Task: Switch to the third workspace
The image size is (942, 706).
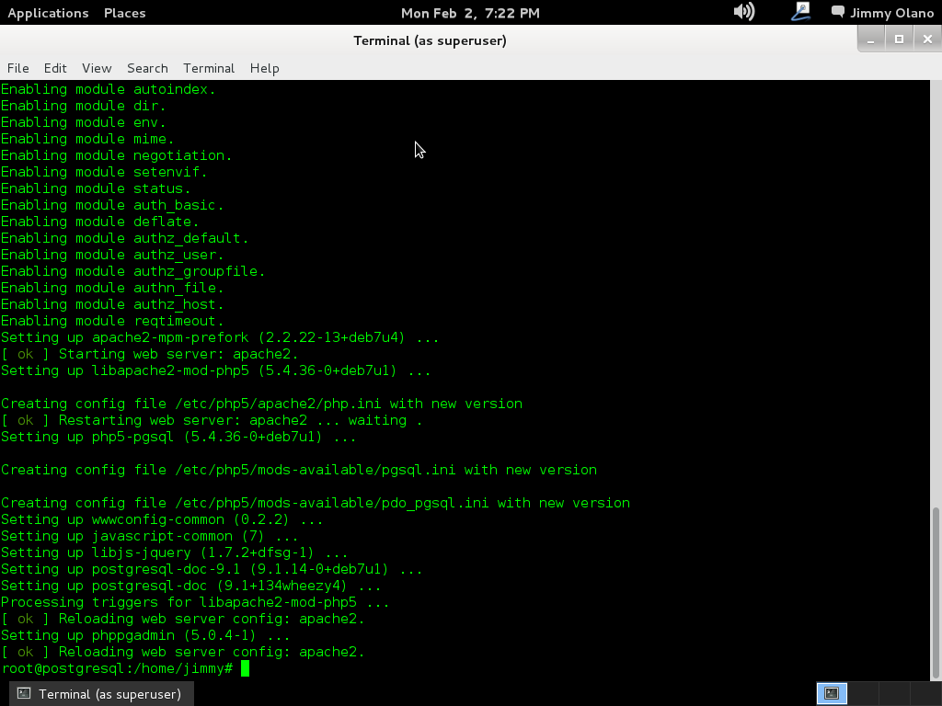Action: tap(893, 693)
